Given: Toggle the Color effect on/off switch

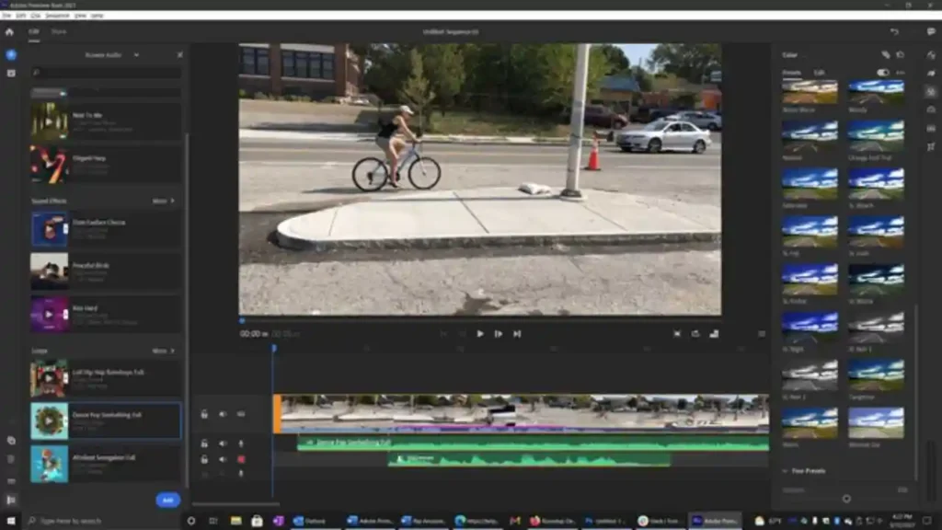Looking at the screenshot, I should pyautogui.click(x=882, y=73).
